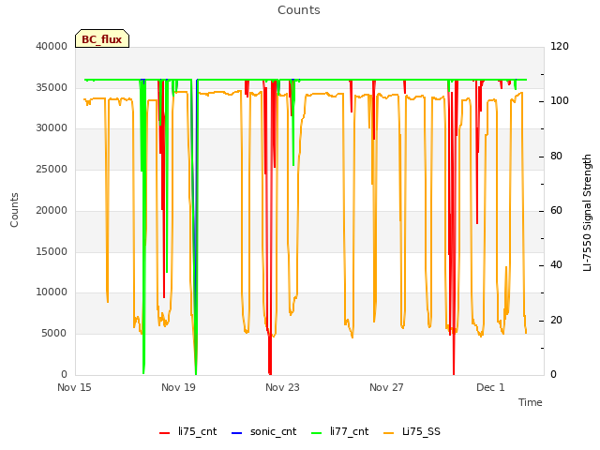Click the LI-7550 Signal Strength axis title

[x=588, y=213]
